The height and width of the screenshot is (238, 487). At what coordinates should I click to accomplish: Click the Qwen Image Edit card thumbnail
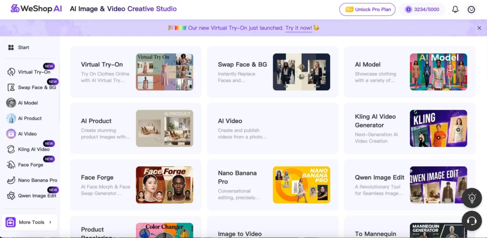coord(438,185)
